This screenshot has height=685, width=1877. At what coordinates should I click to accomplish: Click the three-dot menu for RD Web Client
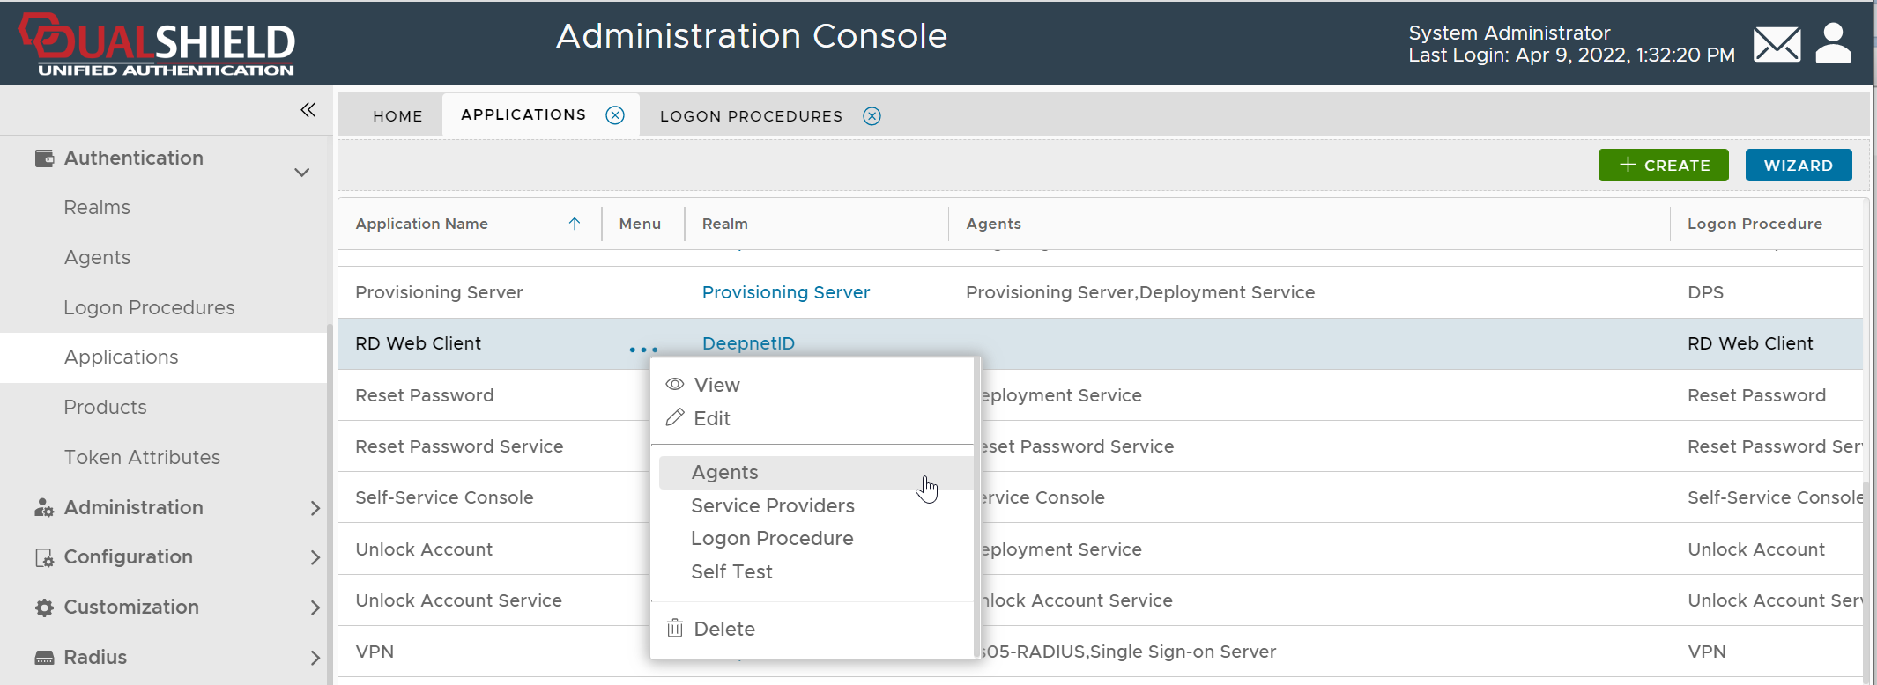coord(643,350)
